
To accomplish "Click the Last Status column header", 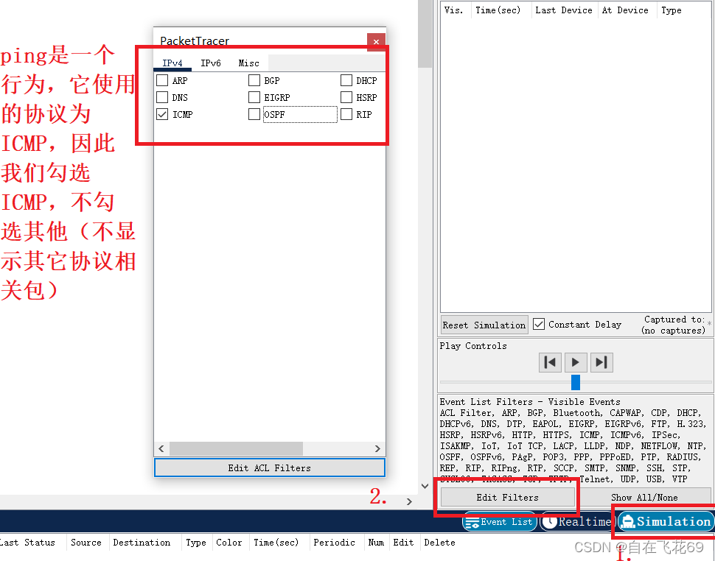I will [33, 543].
